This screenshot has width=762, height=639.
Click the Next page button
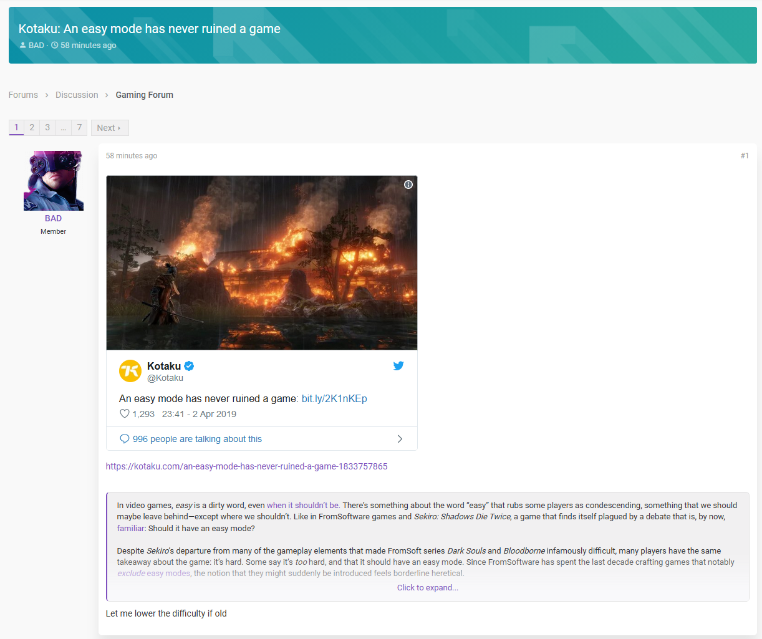(x=110, y=127)
